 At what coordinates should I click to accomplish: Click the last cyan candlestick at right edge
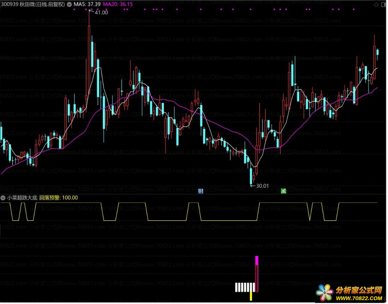coord(378,52)
